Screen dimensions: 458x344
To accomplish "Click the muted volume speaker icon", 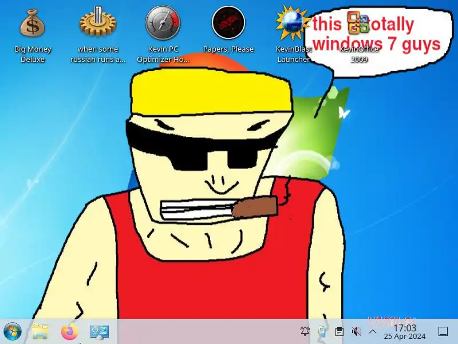I will [x=356, y=331].
